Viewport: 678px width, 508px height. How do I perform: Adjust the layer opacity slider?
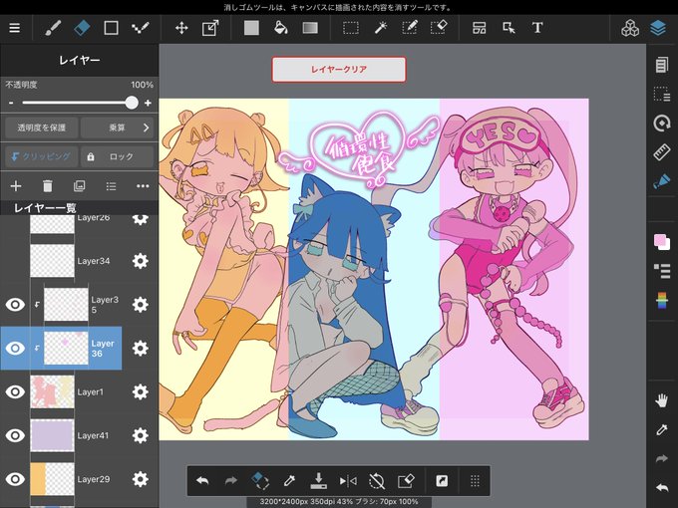point(80,103)
